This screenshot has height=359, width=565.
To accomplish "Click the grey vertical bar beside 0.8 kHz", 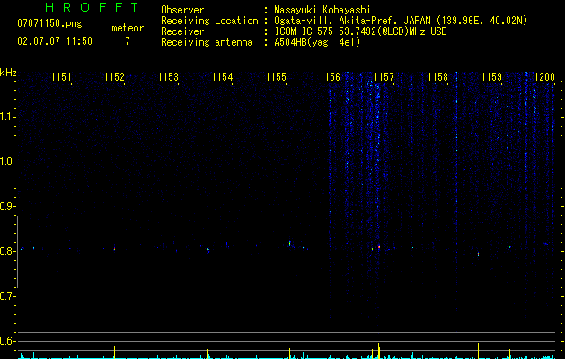I will [x=17, y=252].
